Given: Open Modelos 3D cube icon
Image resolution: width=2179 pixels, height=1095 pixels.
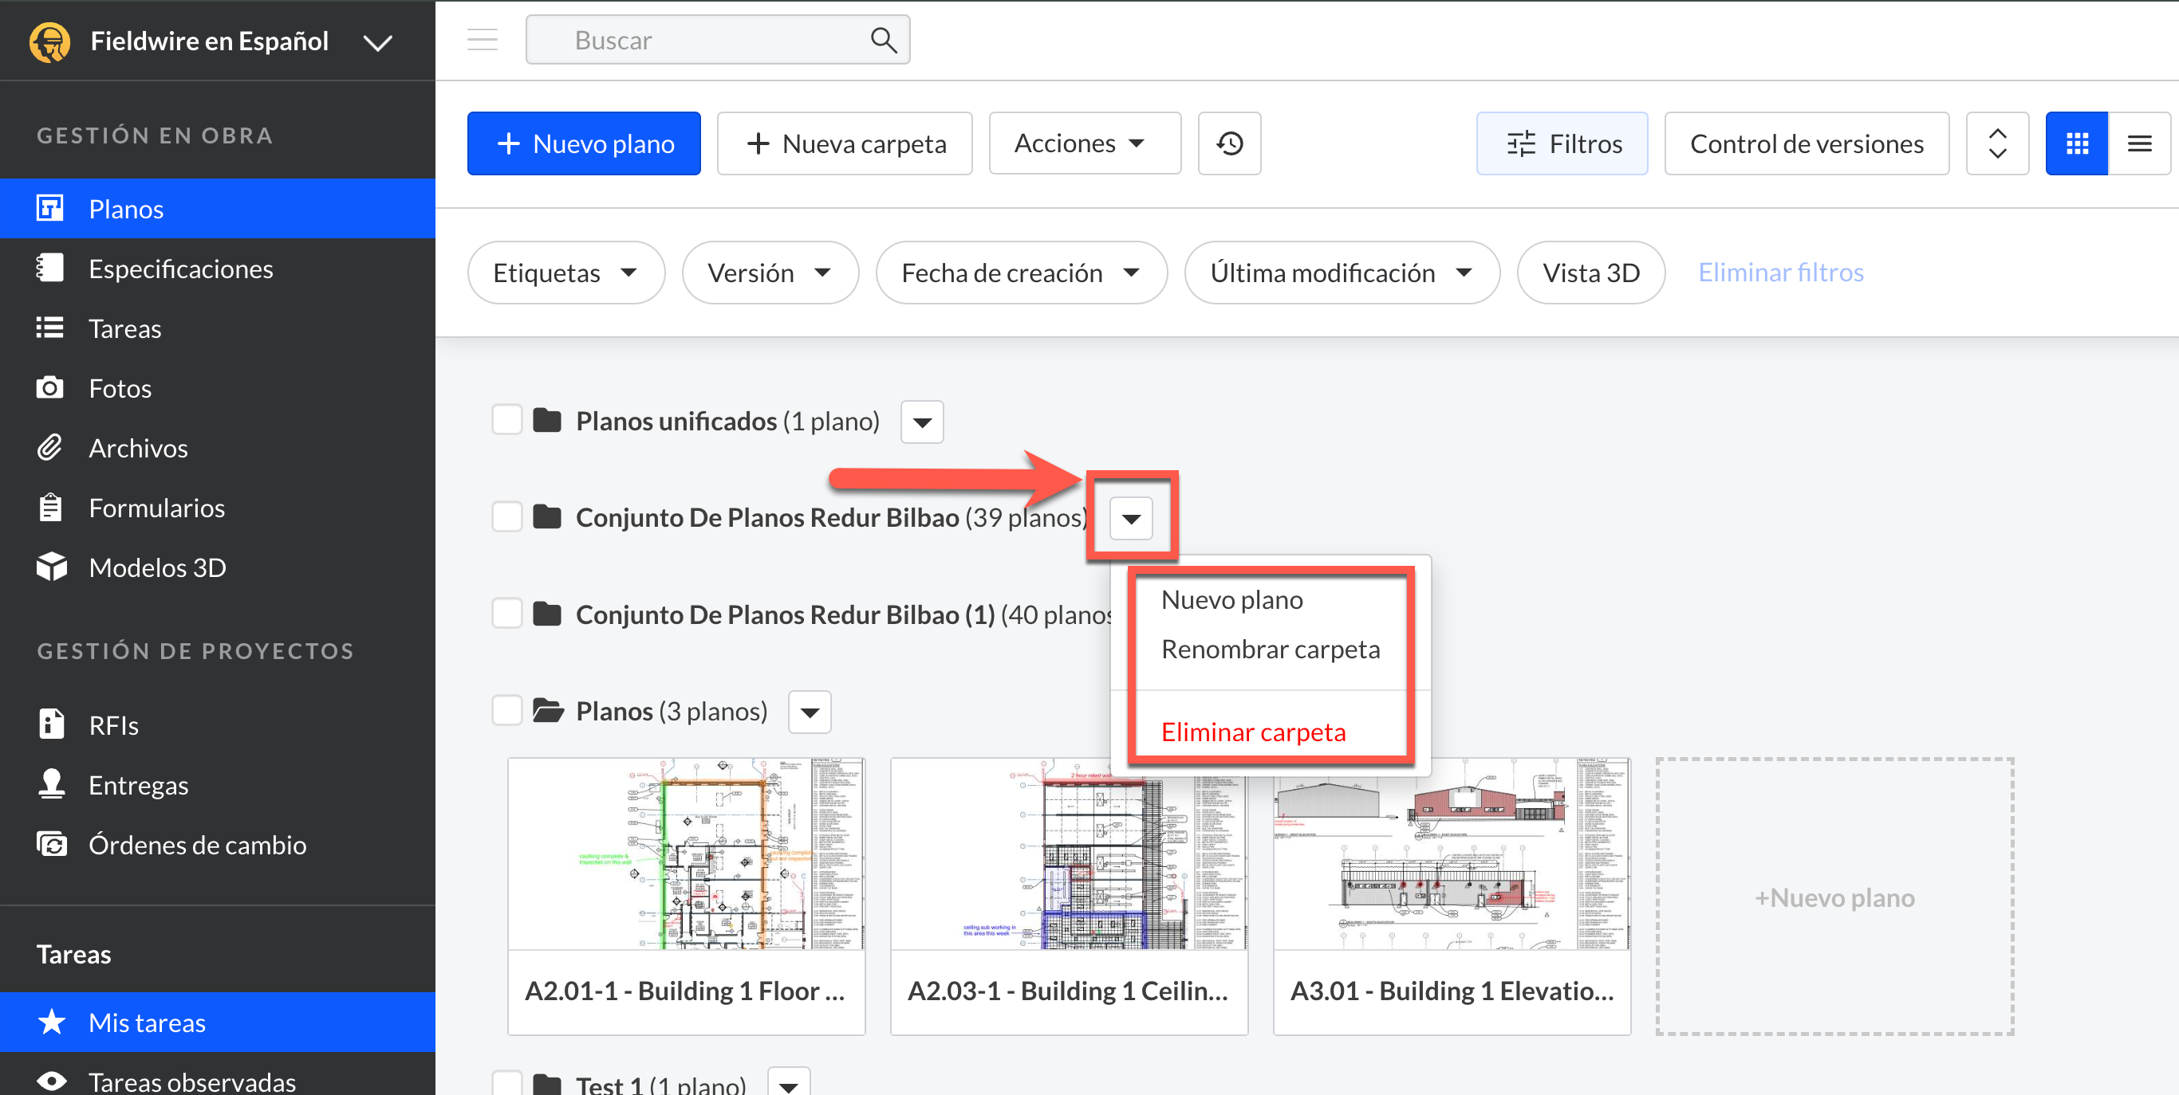Looking at the screenshot, I should point(50,567).
